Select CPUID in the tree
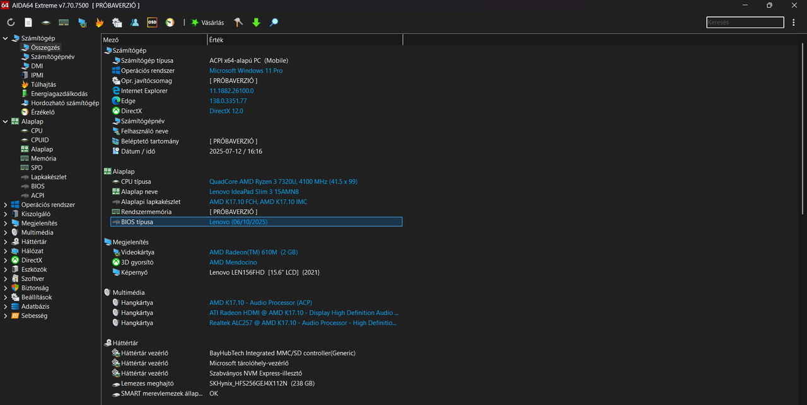Screen dimensions: 807x405 [x=40, y=140]
